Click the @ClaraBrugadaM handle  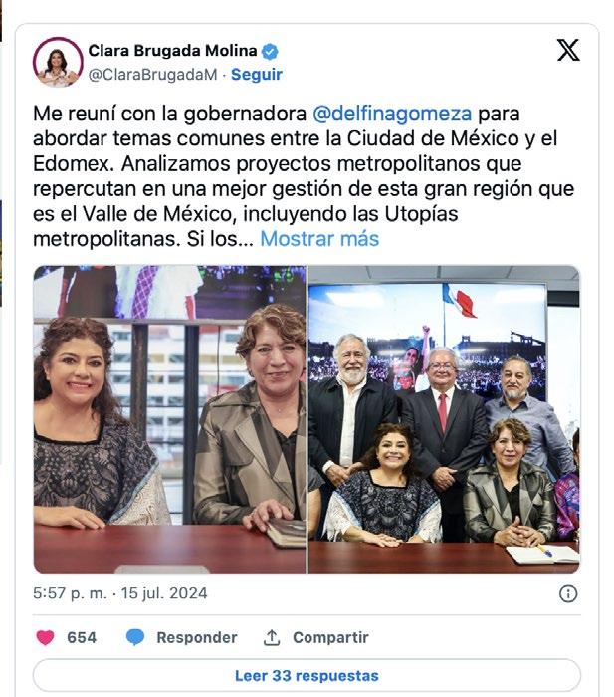point(152,75)
